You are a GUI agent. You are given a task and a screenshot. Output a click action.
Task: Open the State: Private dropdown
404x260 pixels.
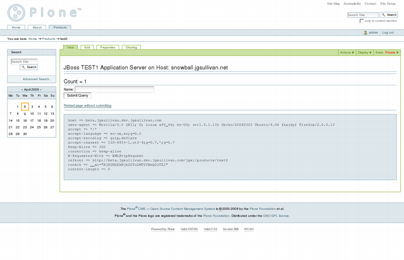pyautogui.click(x=387, y=53)
